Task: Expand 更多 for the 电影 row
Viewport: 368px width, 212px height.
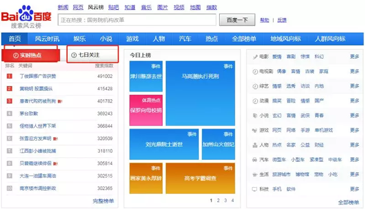Action: (354, 56)
